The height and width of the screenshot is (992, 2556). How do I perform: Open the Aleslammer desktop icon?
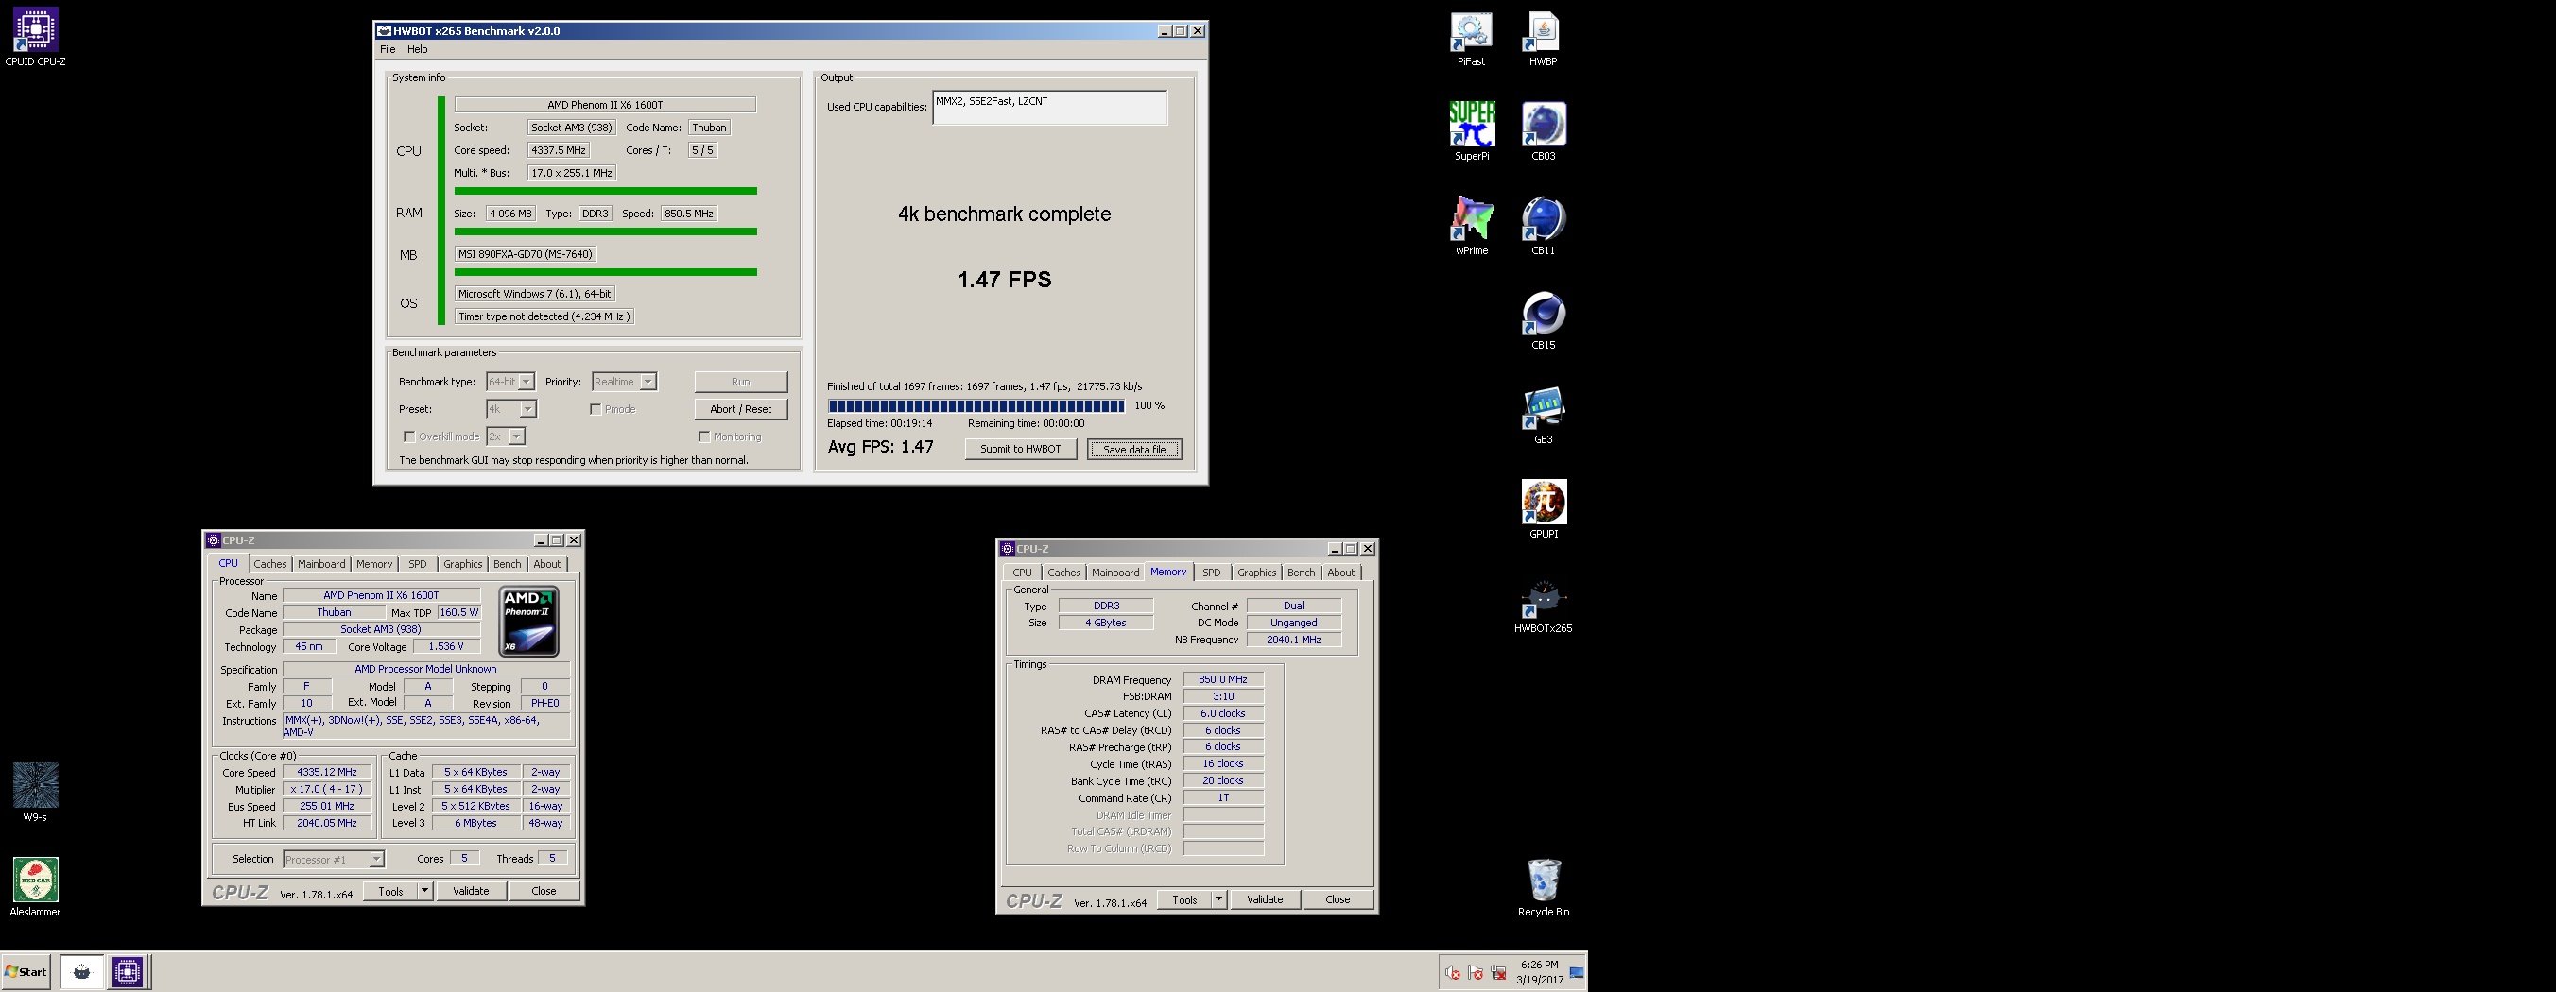35,886
